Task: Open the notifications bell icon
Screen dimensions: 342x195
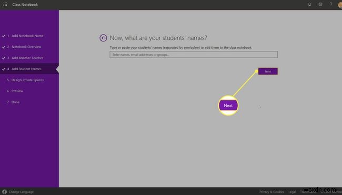Action: coord(309,4)
